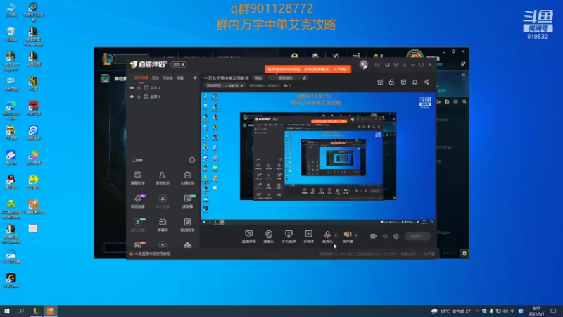Click the stream preview canvas
The image size is (563, 317).
point(318,158)
